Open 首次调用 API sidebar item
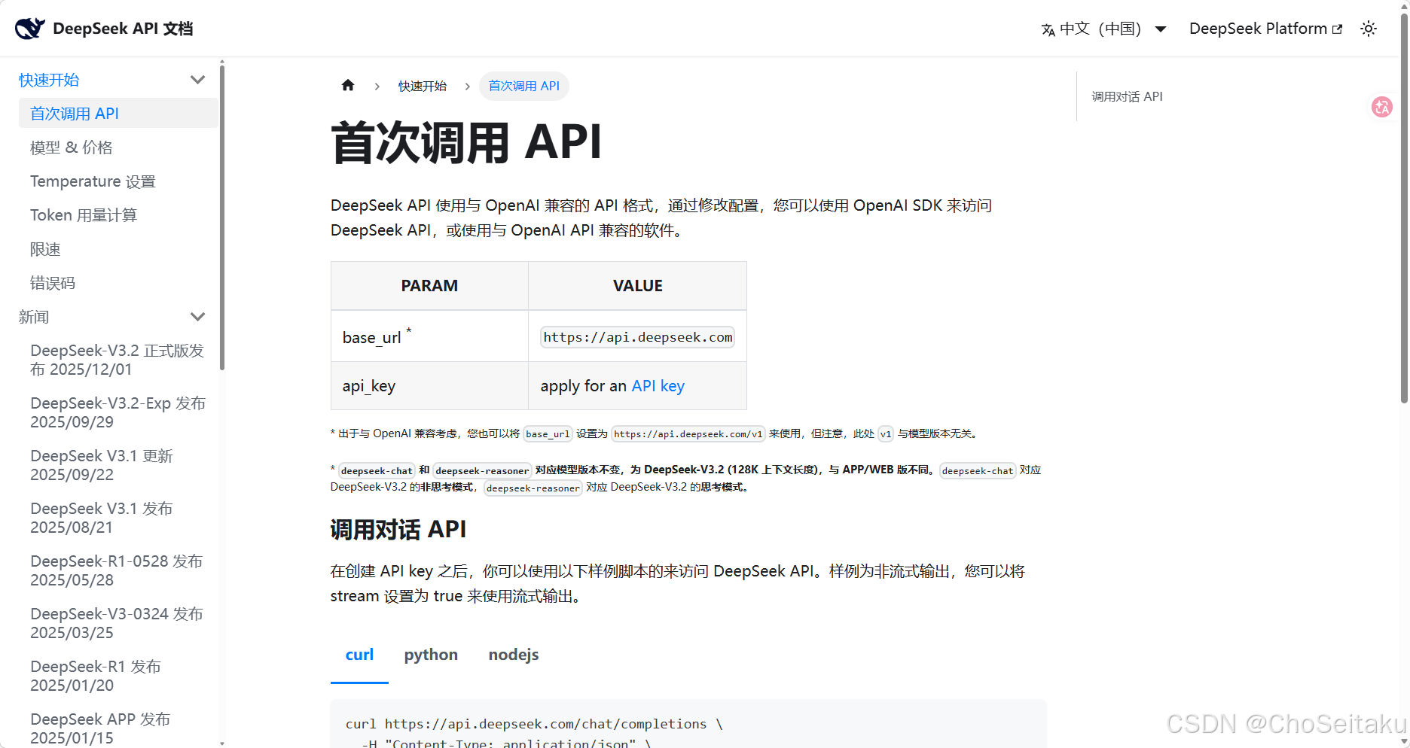 tap(118, 114)
